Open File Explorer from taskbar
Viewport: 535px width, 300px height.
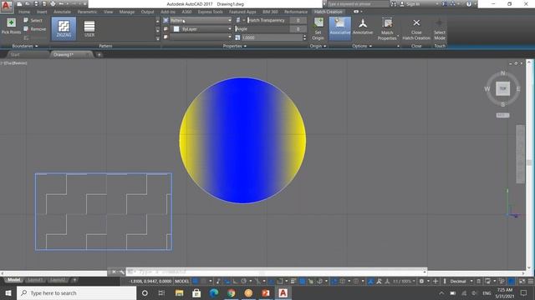click(179, 292)
